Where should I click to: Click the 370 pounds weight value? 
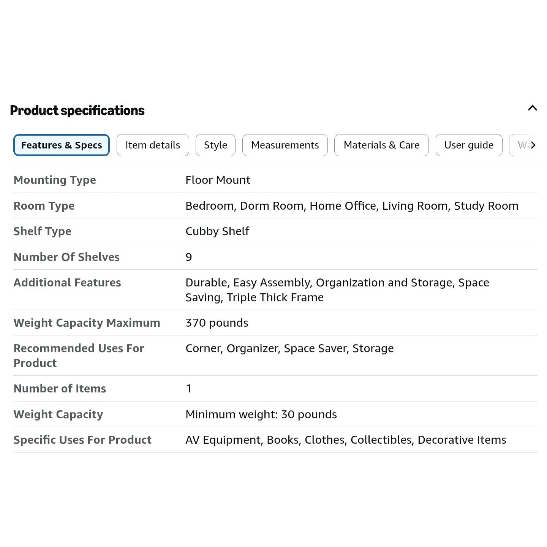(x=217, y=323)
